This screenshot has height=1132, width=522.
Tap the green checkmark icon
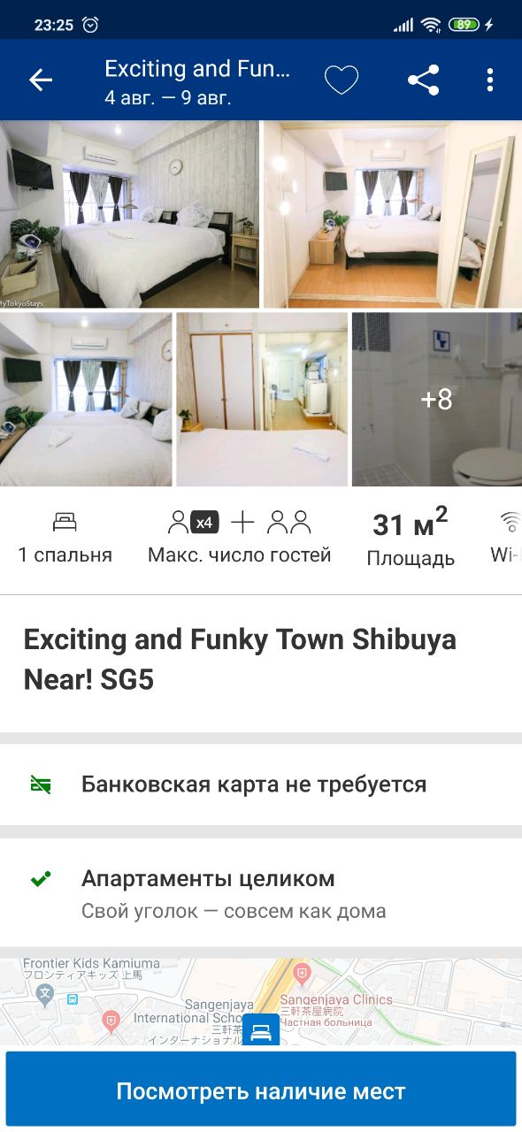[41, 879]
